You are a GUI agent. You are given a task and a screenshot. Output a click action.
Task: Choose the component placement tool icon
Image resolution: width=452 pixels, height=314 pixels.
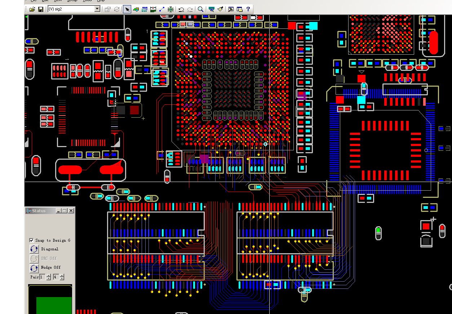point(136,9)
